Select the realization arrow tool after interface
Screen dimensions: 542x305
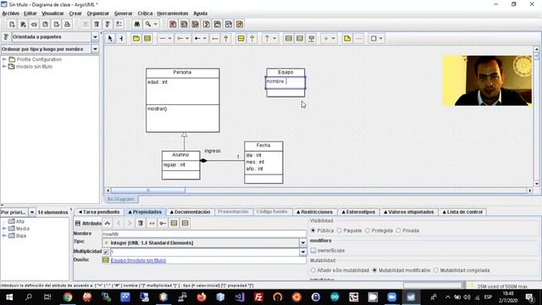tap(252, 38)
